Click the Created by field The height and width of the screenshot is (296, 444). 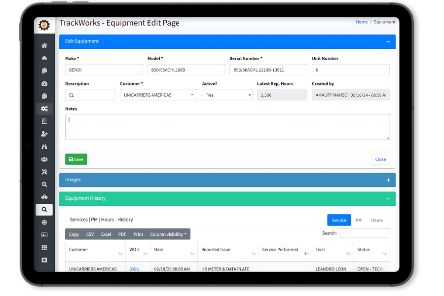click(351, 95)
